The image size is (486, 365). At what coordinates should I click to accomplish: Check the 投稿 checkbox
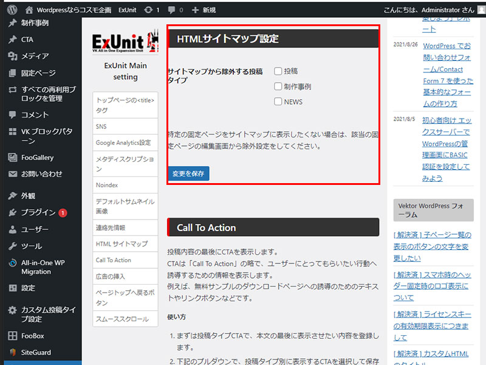278,71
